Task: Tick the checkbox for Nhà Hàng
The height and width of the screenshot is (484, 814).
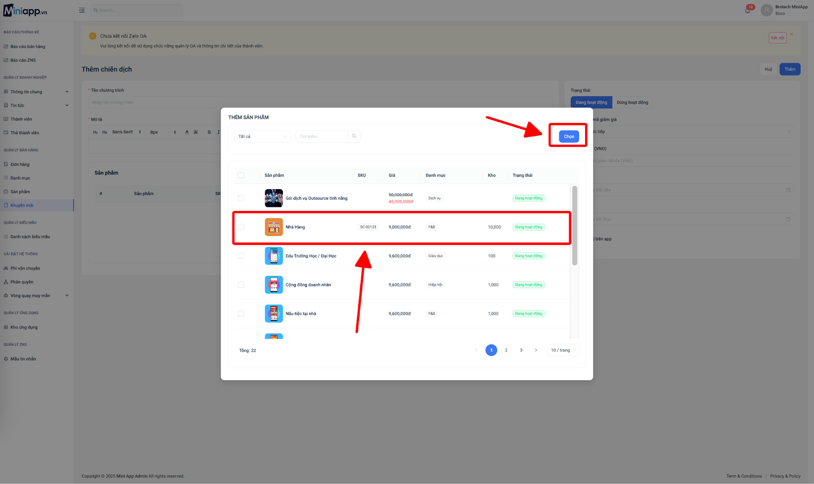Action: click(x=241, y=227)
